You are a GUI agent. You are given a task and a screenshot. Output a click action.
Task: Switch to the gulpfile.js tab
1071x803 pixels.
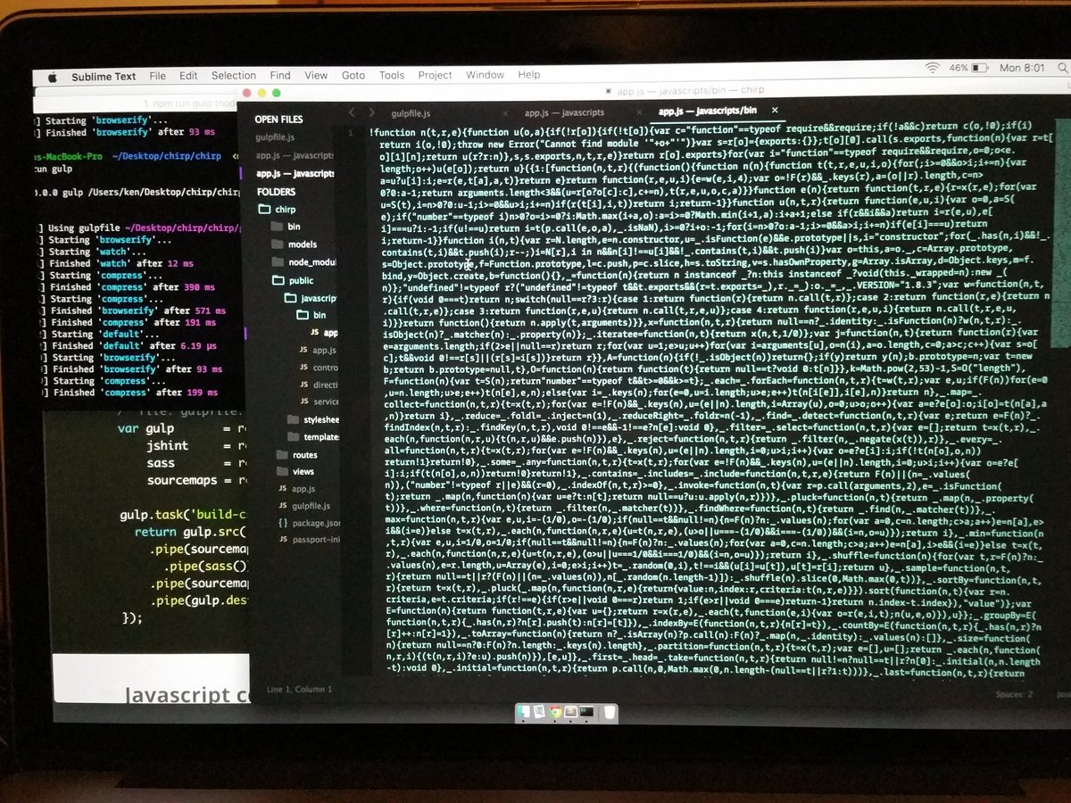click(411, 113)
